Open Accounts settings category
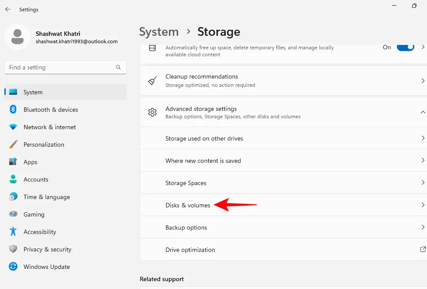Screen dimensions: 427x289 65,179
